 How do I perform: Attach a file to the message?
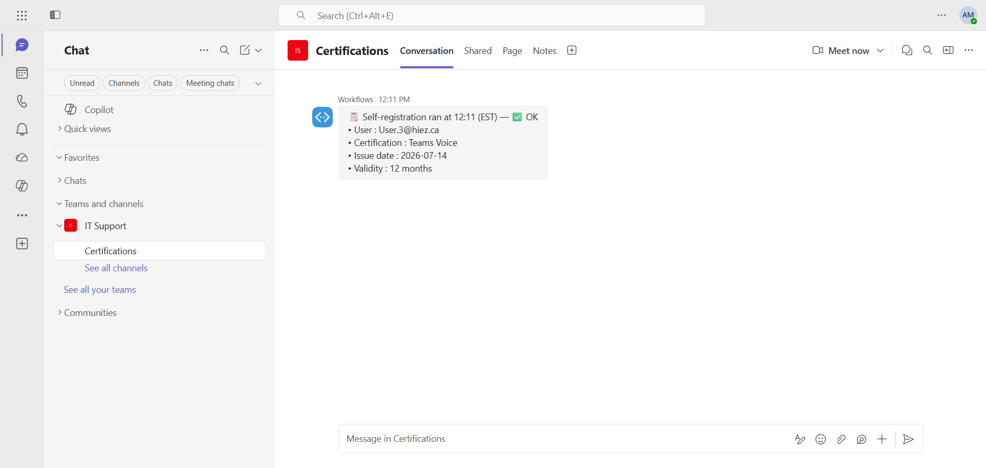pyautogui.click(x=841, y=439)
